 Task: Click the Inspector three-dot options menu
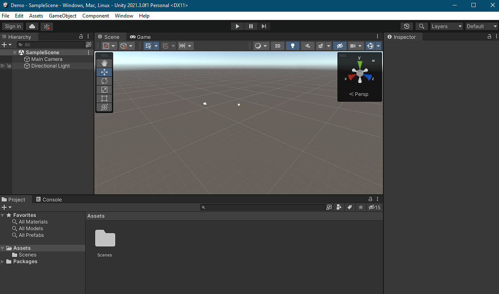496,37
